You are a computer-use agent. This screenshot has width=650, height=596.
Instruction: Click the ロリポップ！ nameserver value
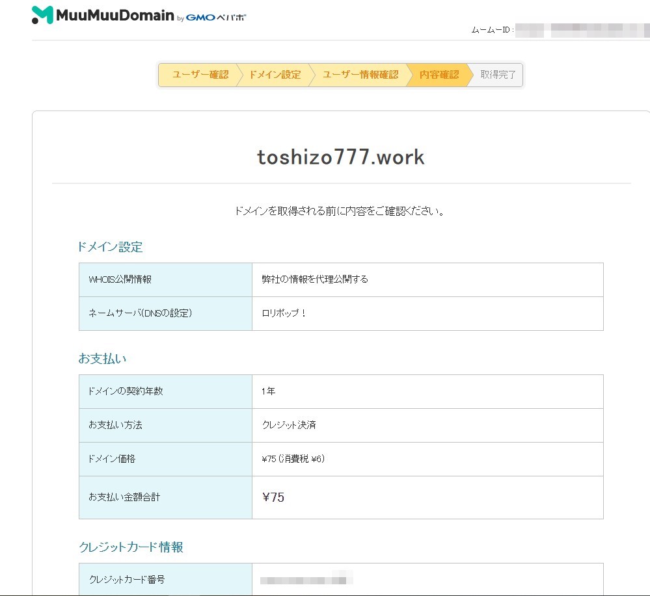click(284, 313)
